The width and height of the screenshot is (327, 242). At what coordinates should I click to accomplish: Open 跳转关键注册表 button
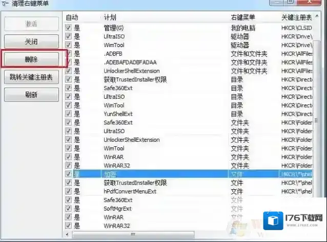(31, 77)
